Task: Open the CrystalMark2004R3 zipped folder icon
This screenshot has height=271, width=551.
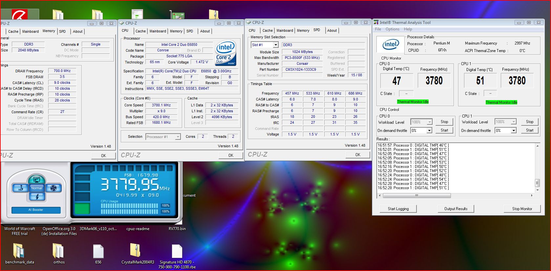Action: [135, 250]
